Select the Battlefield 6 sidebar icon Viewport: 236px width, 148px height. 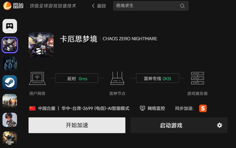(10, 101)
